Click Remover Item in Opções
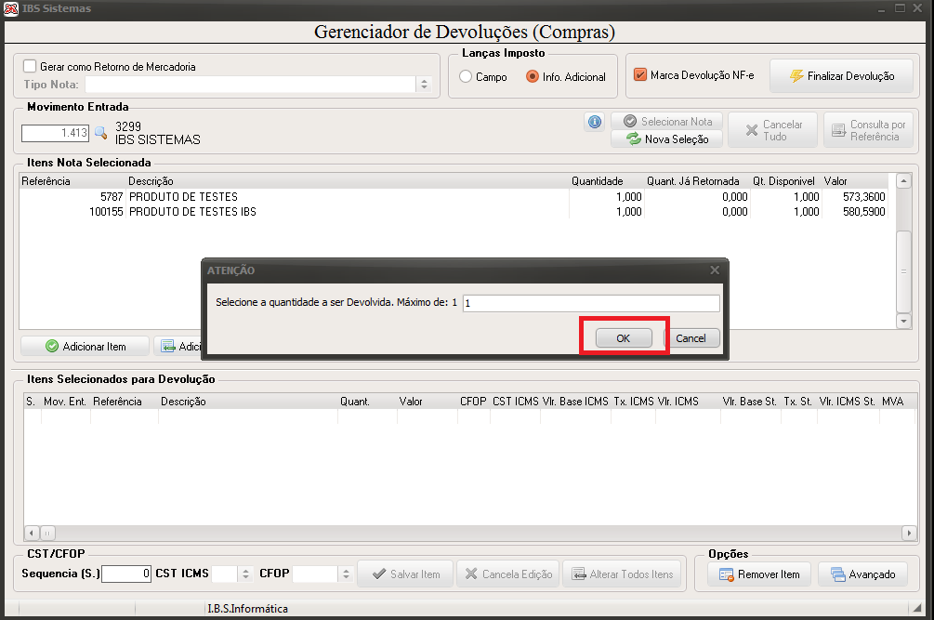 pos(759,574)
